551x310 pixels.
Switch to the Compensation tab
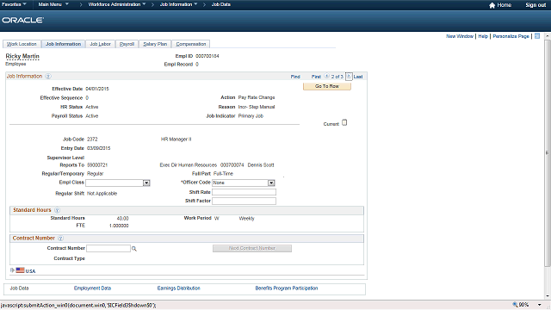click(x=191, y=44)
